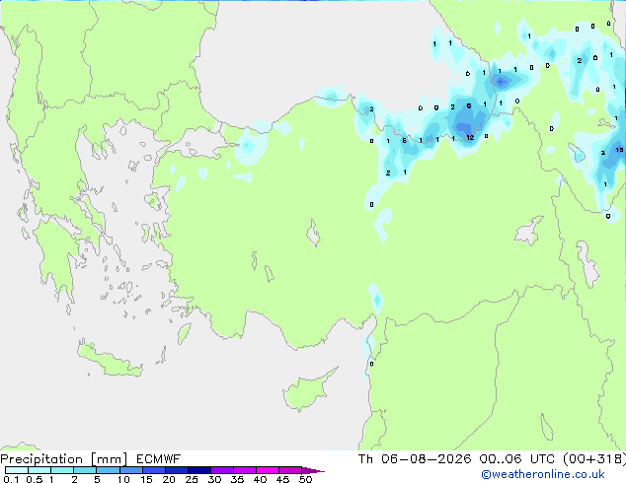Select the 10–15 mm legend color box
The image size is (626, 483).
(130, 470)
